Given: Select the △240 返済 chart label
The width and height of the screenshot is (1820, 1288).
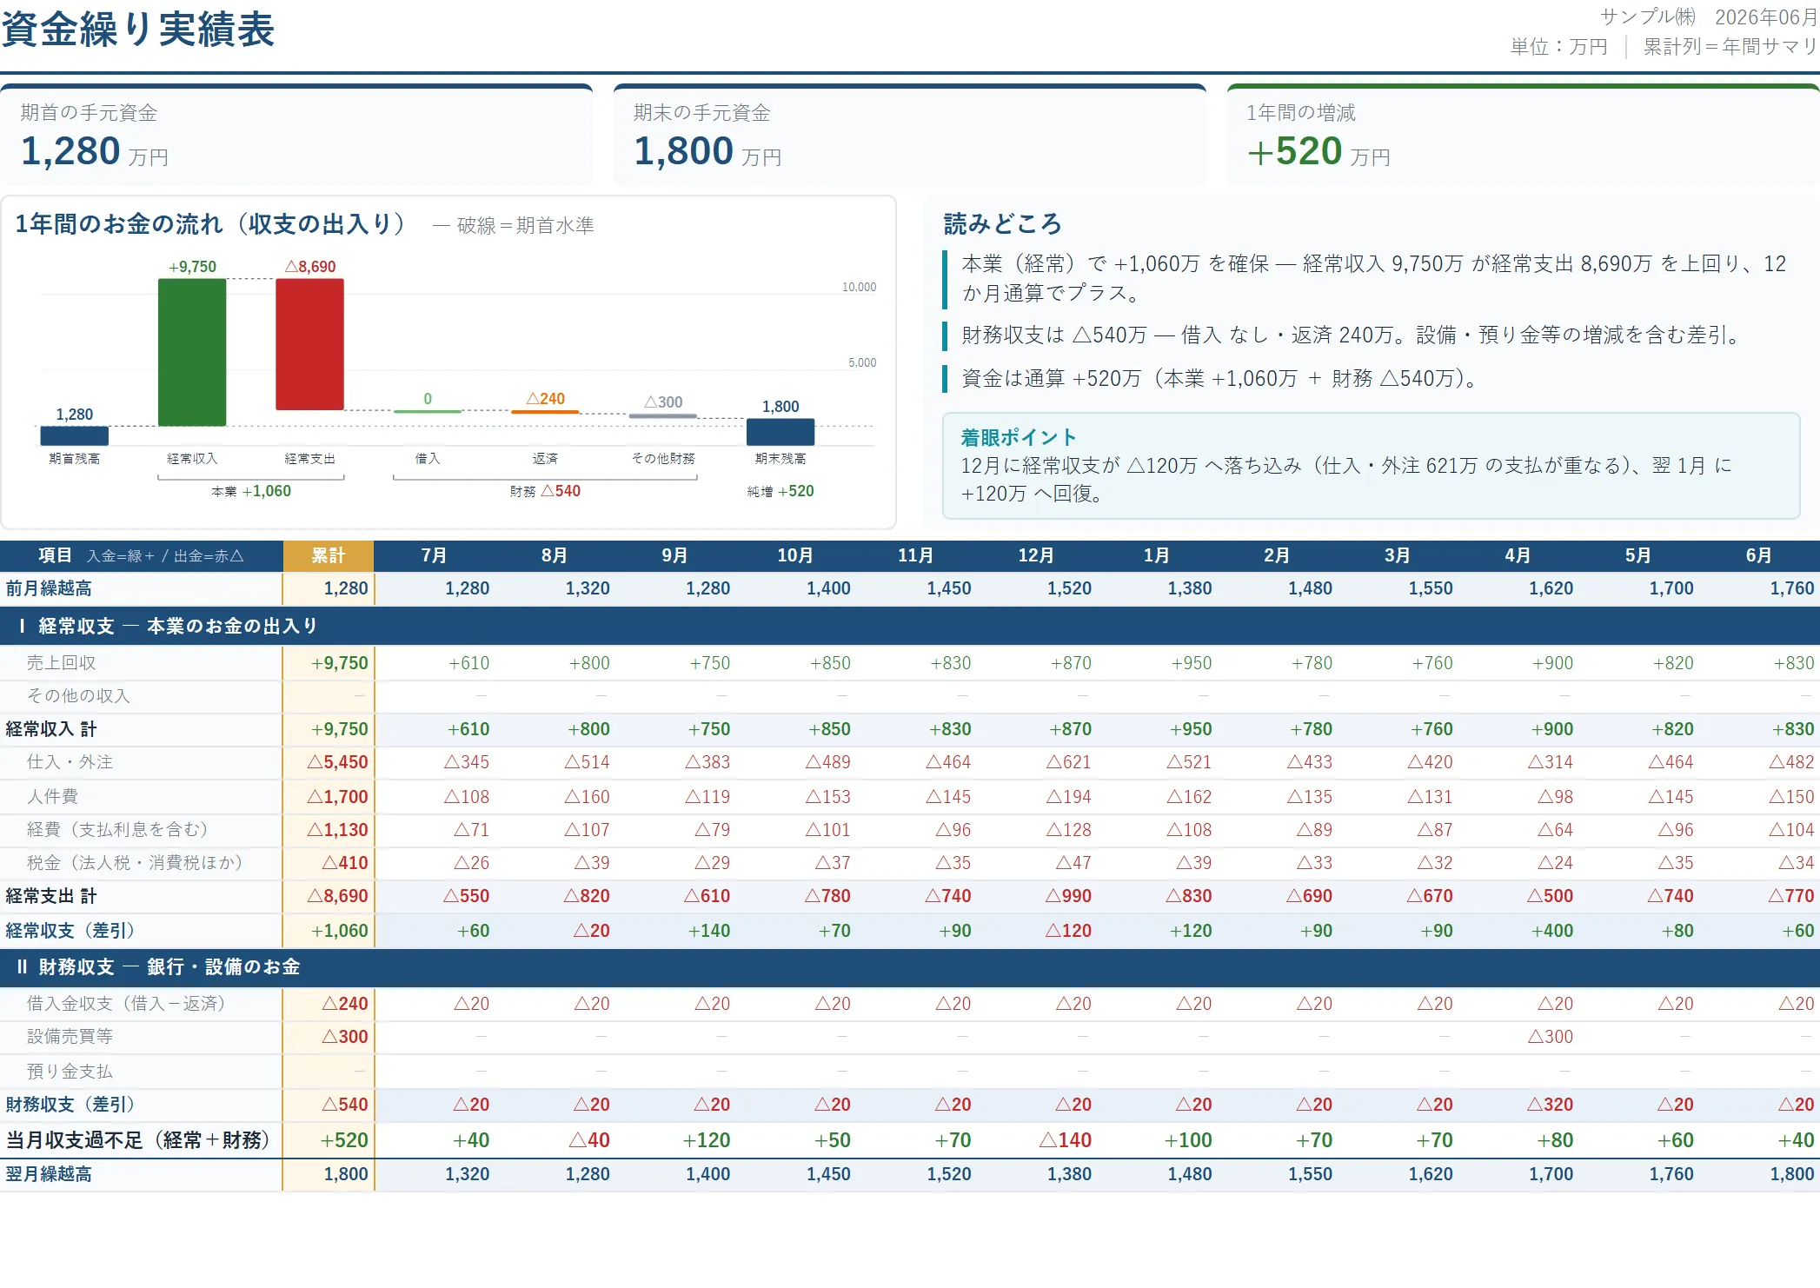Looking at the screenshot, I should (x=545, y=398).
